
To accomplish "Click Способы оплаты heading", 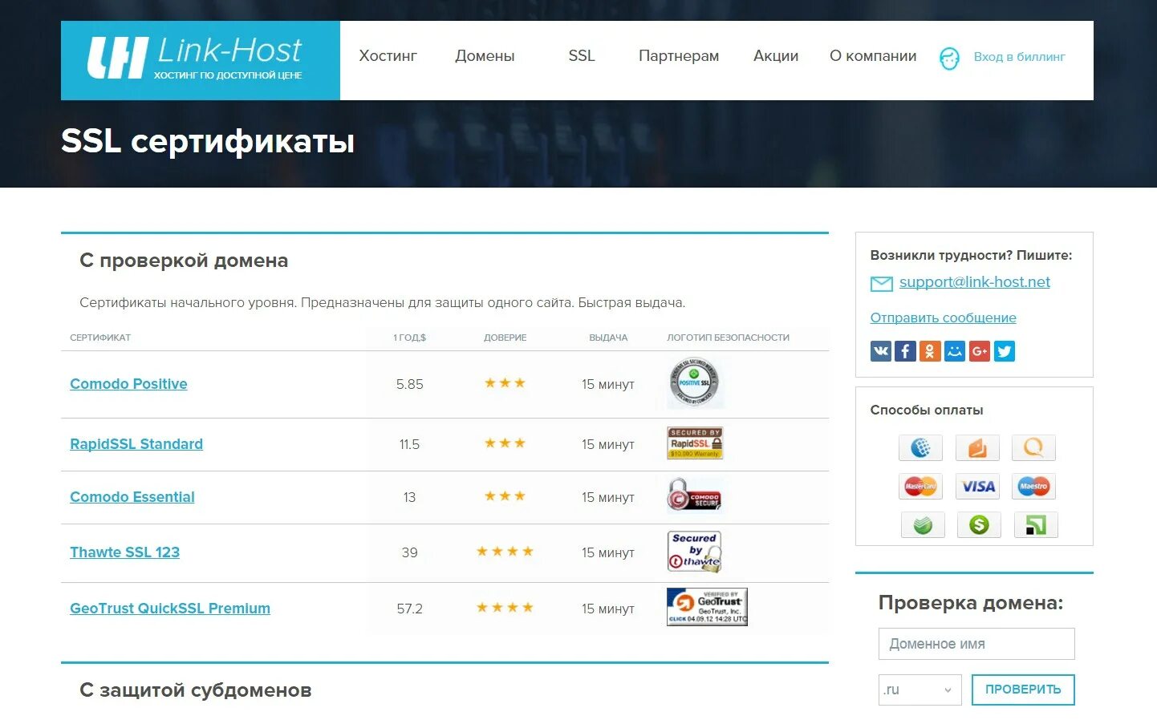I will [x=927, y=410].
